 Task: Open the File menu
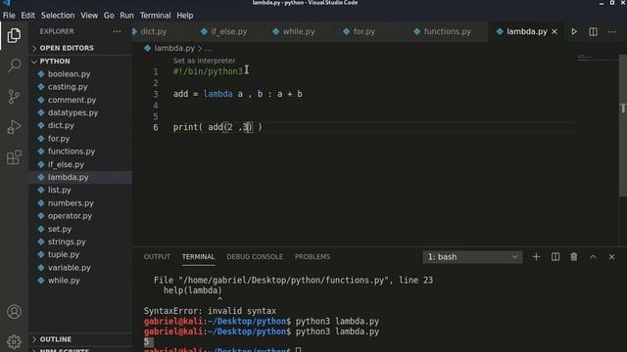point(9,16)
